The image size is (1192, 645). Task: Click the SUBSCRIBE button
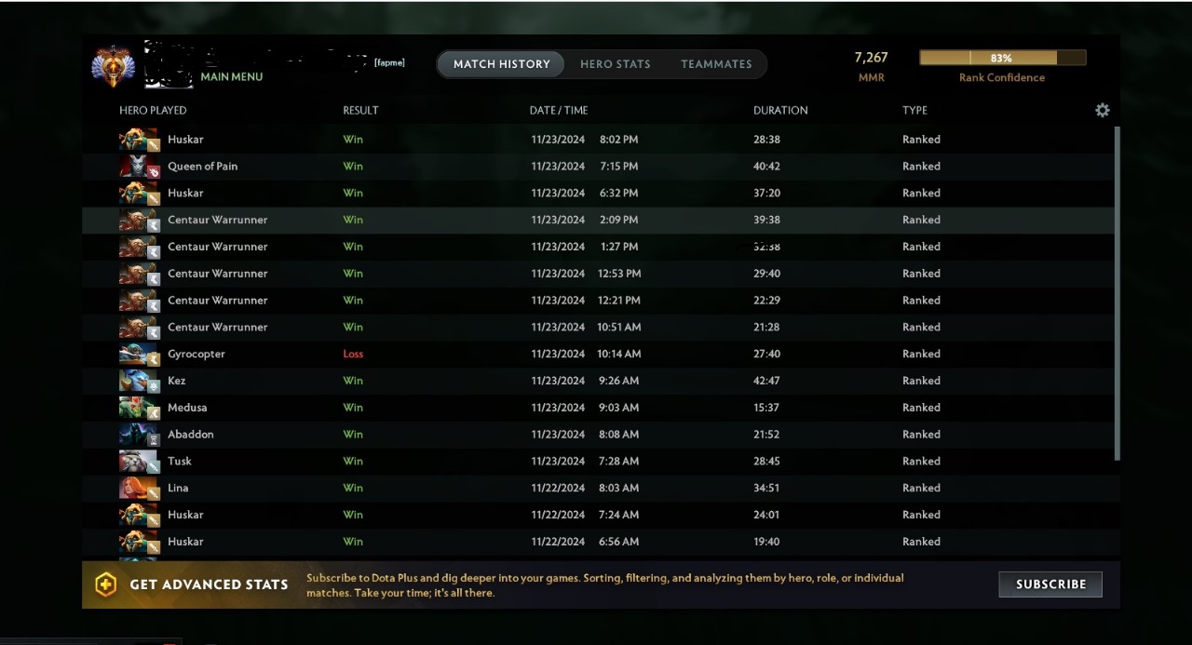[x=1050, y=584]
